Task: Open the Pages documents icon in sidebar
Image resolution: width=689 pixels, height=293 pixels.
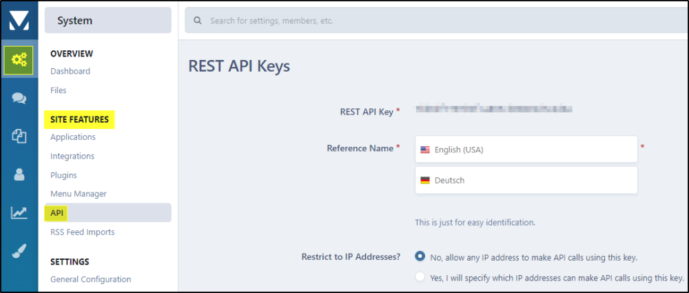Action: coord(19,136)
